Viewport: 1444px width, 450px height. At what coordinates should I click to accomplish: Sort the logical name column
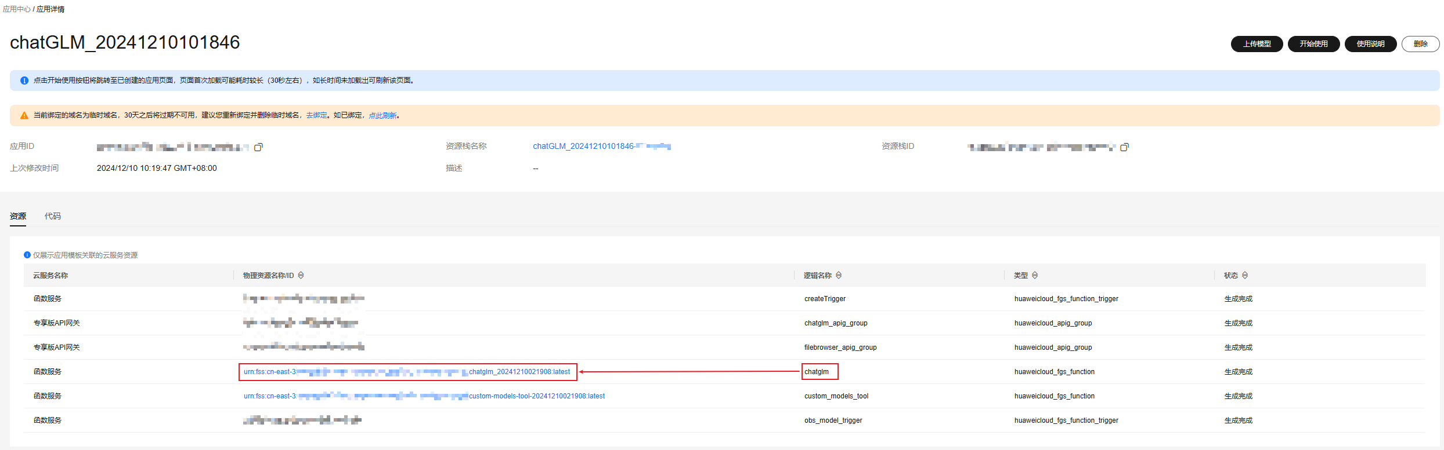839,276
